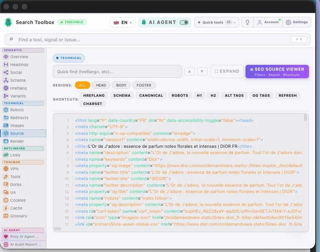Open the VPN globe icon
Viewport: 320px width, 252px height.
click(6, 169)
